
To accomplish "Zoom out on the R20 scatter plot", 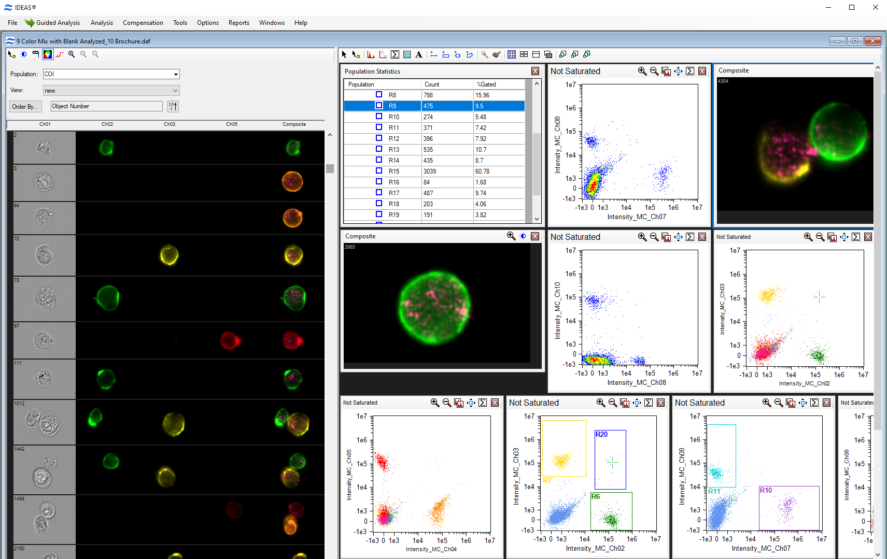I will click(613, 403).
